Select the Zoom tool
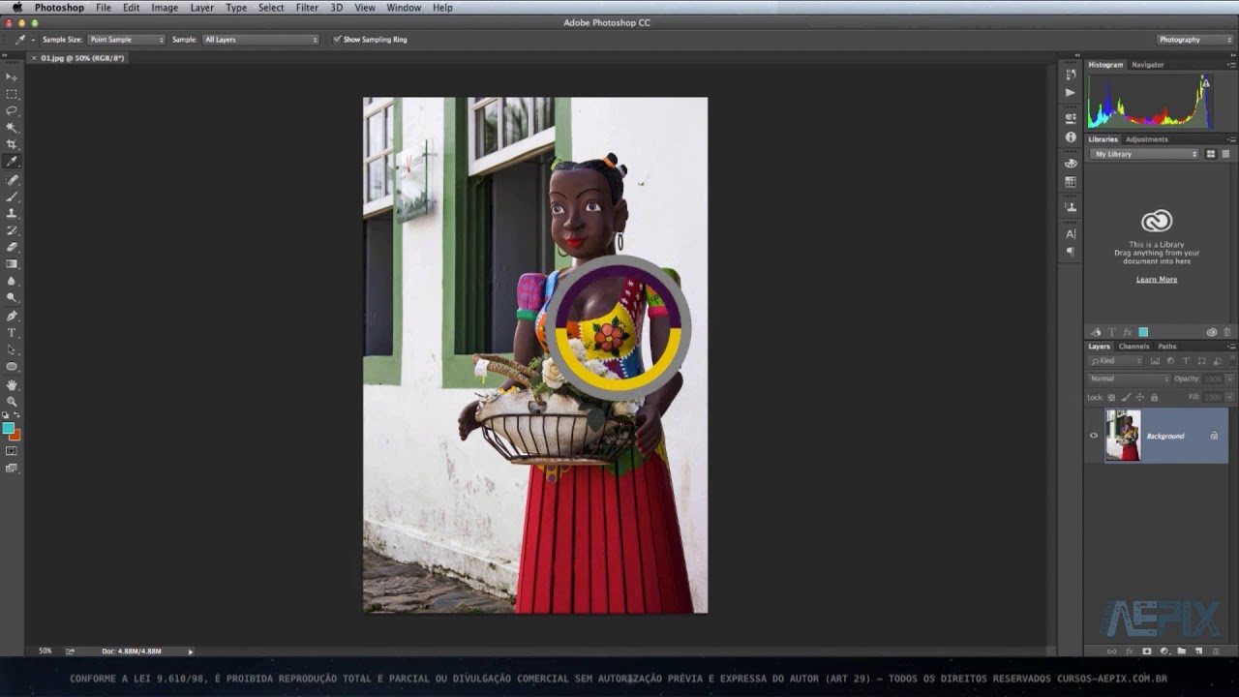This screenshot has height=697, width=1239. point(12,401)
